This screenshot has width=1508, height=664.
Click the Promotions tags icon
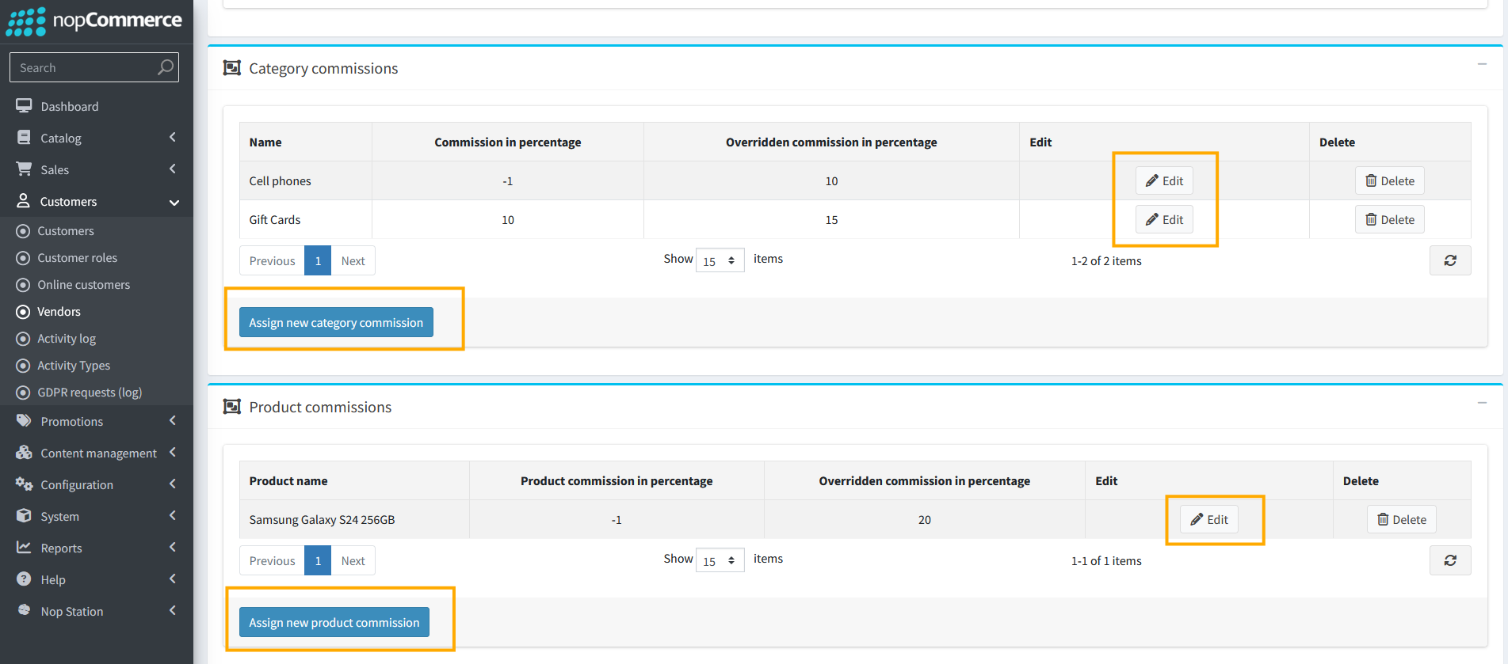coord(25,421)
